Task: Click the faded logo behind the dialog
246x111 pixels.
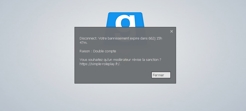Action: [x=125, y=37]
